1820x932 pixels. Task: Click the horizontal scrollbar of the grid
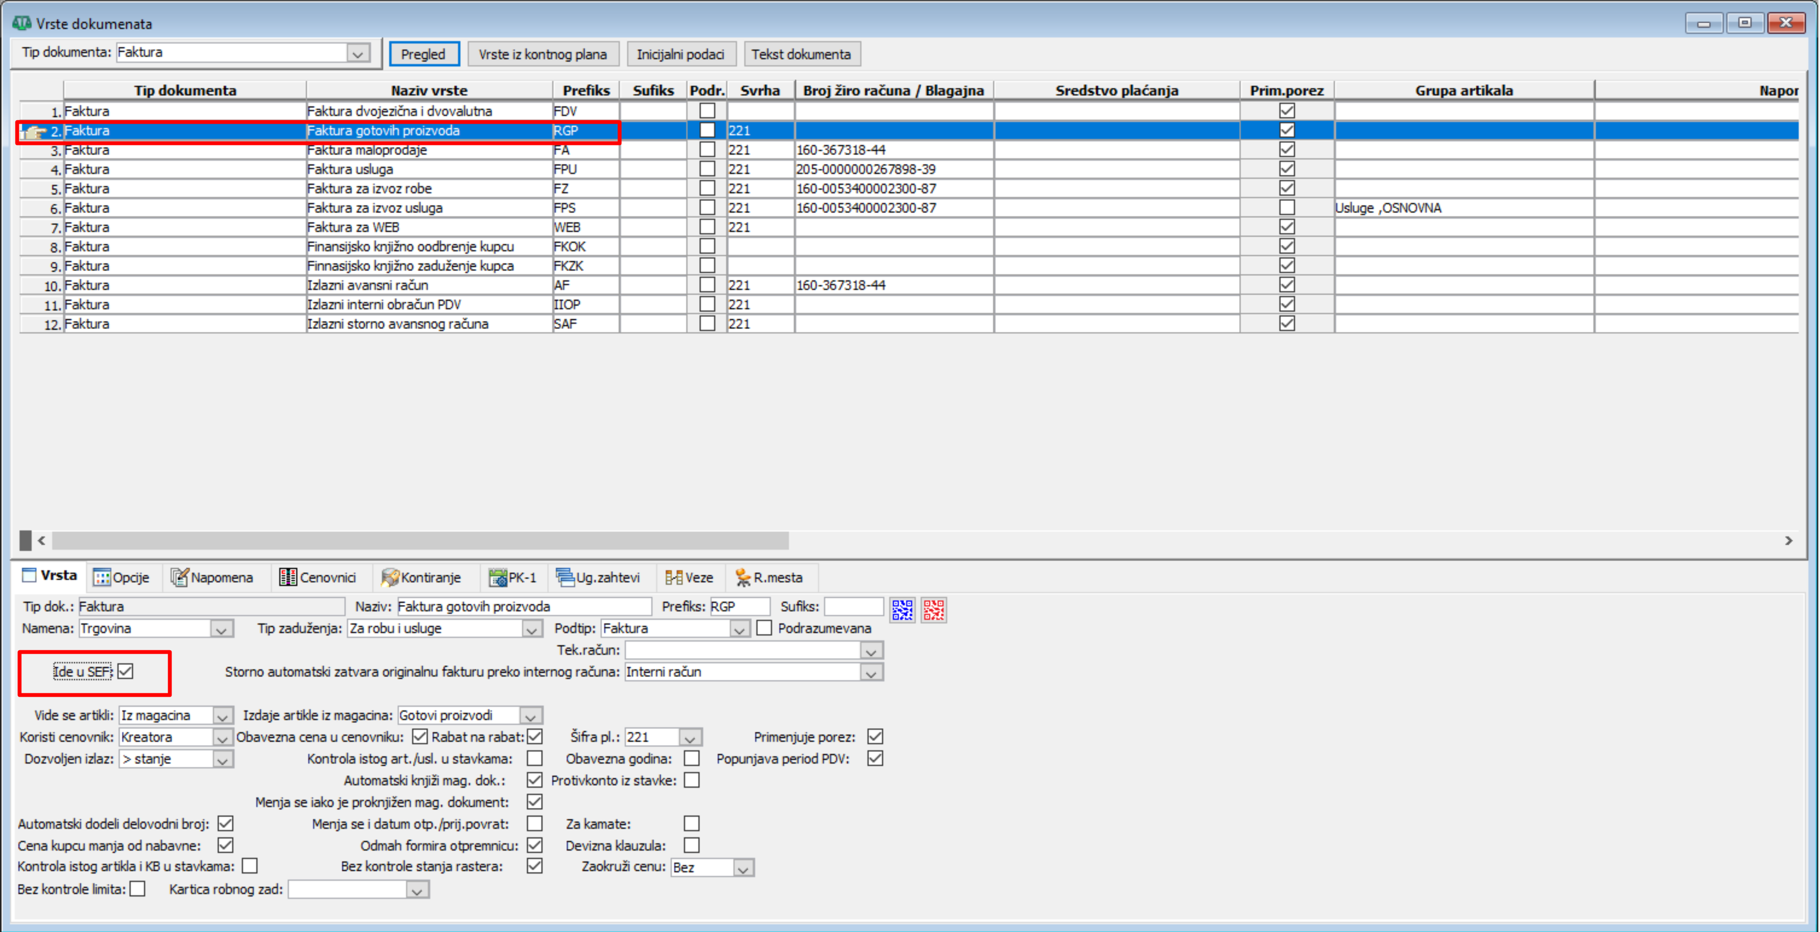click(x=420, y=541)
